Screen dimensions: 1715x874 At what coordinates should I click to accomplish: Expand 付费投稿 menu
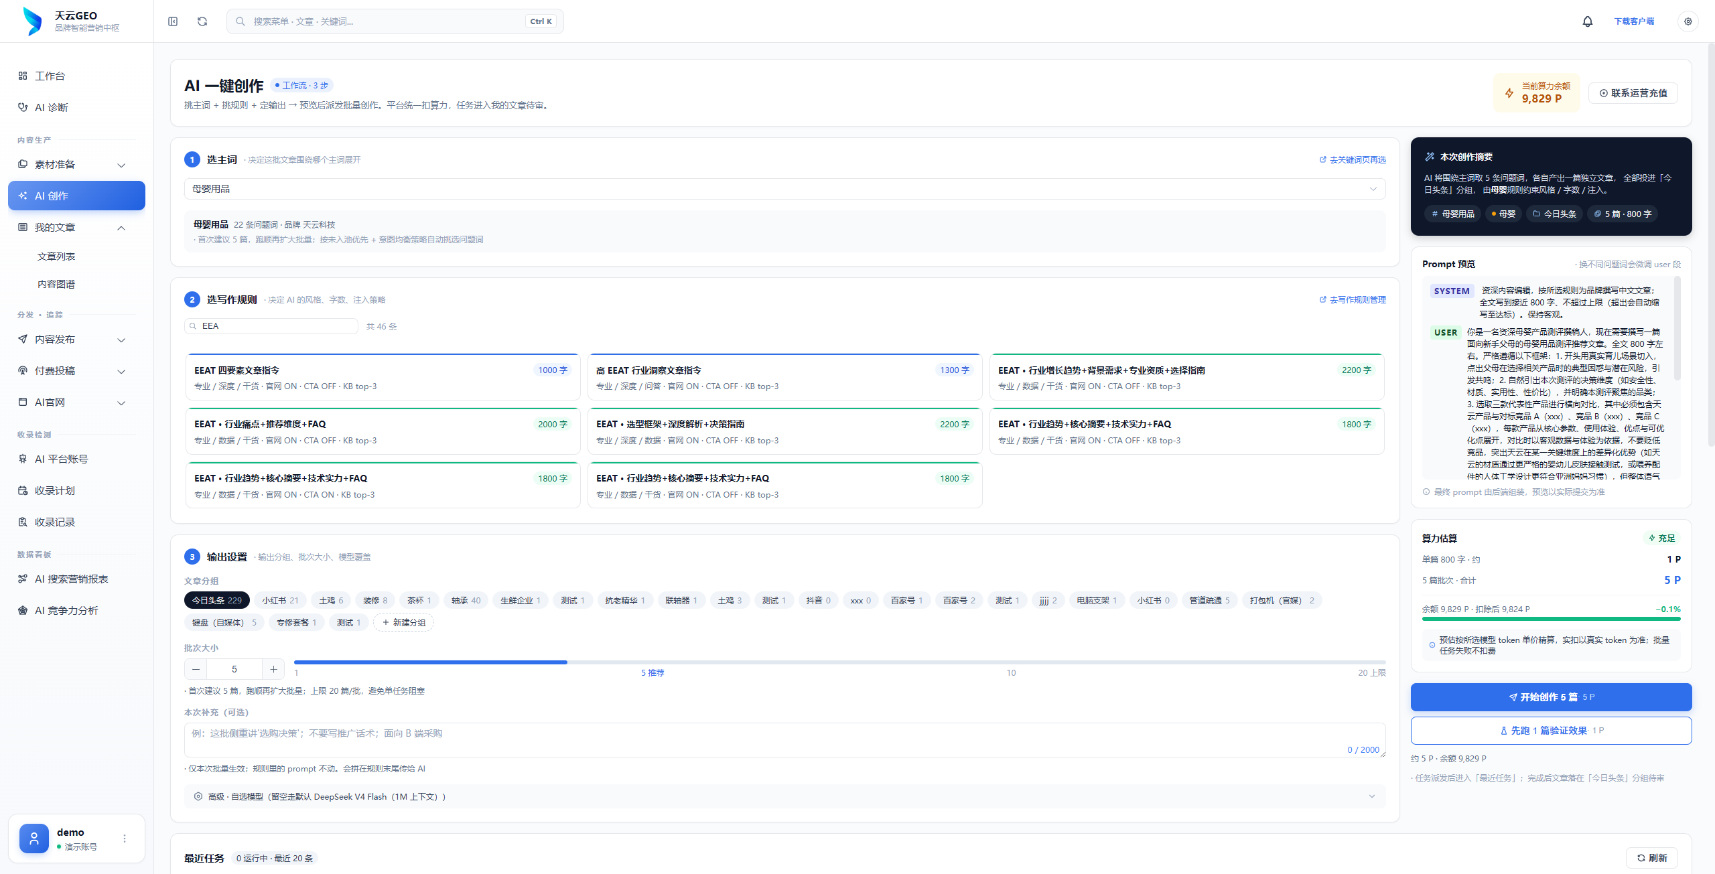pos(76,370)
